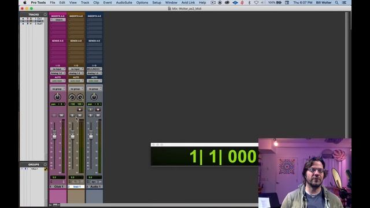The image size is (370, 208).
Task: Select the Click 1 track name
Action: coord(58,187)
